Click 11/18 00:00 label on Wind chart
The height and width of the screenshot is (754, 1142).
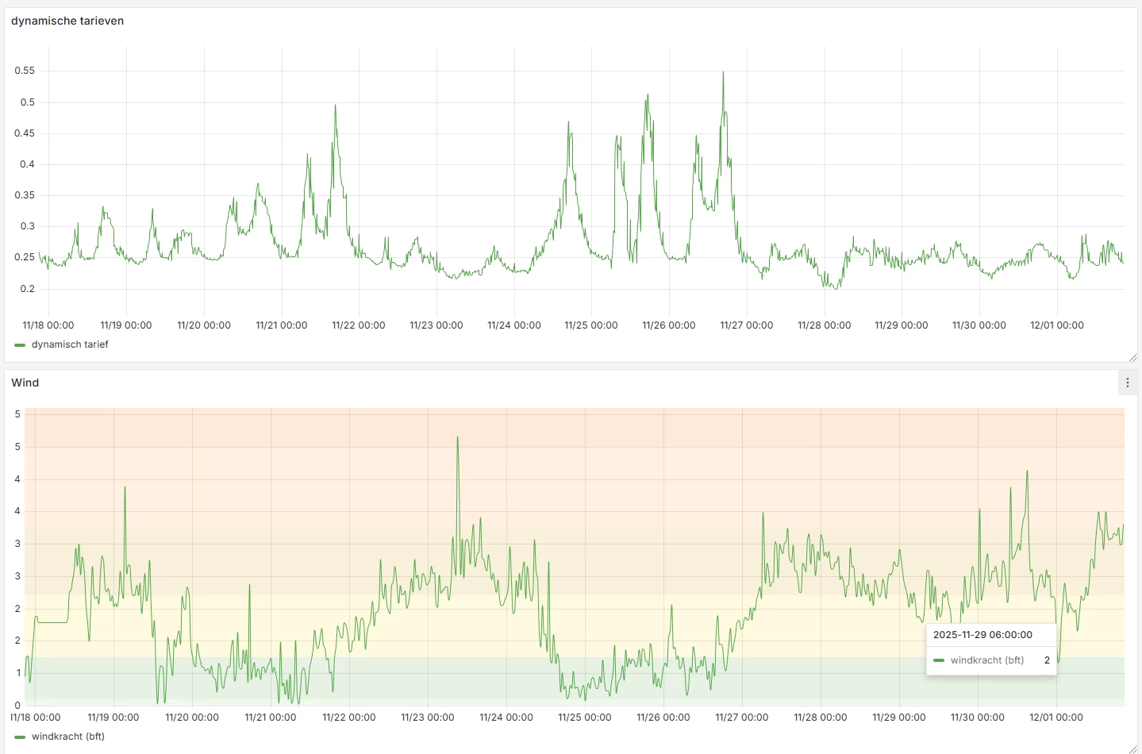(x=35, y=717)
